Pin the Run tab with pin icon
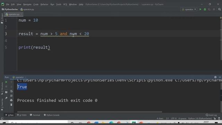Image resolution: width=222 pixels, height=125 pixels. click(6, 98)
